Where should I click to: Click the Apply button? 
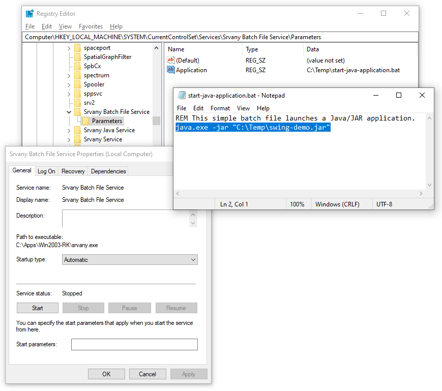pyautogui.click(x=189, y=374)
